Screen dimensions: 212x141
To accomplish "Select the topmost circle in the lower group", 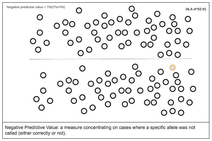I will [x=135, y=67].
